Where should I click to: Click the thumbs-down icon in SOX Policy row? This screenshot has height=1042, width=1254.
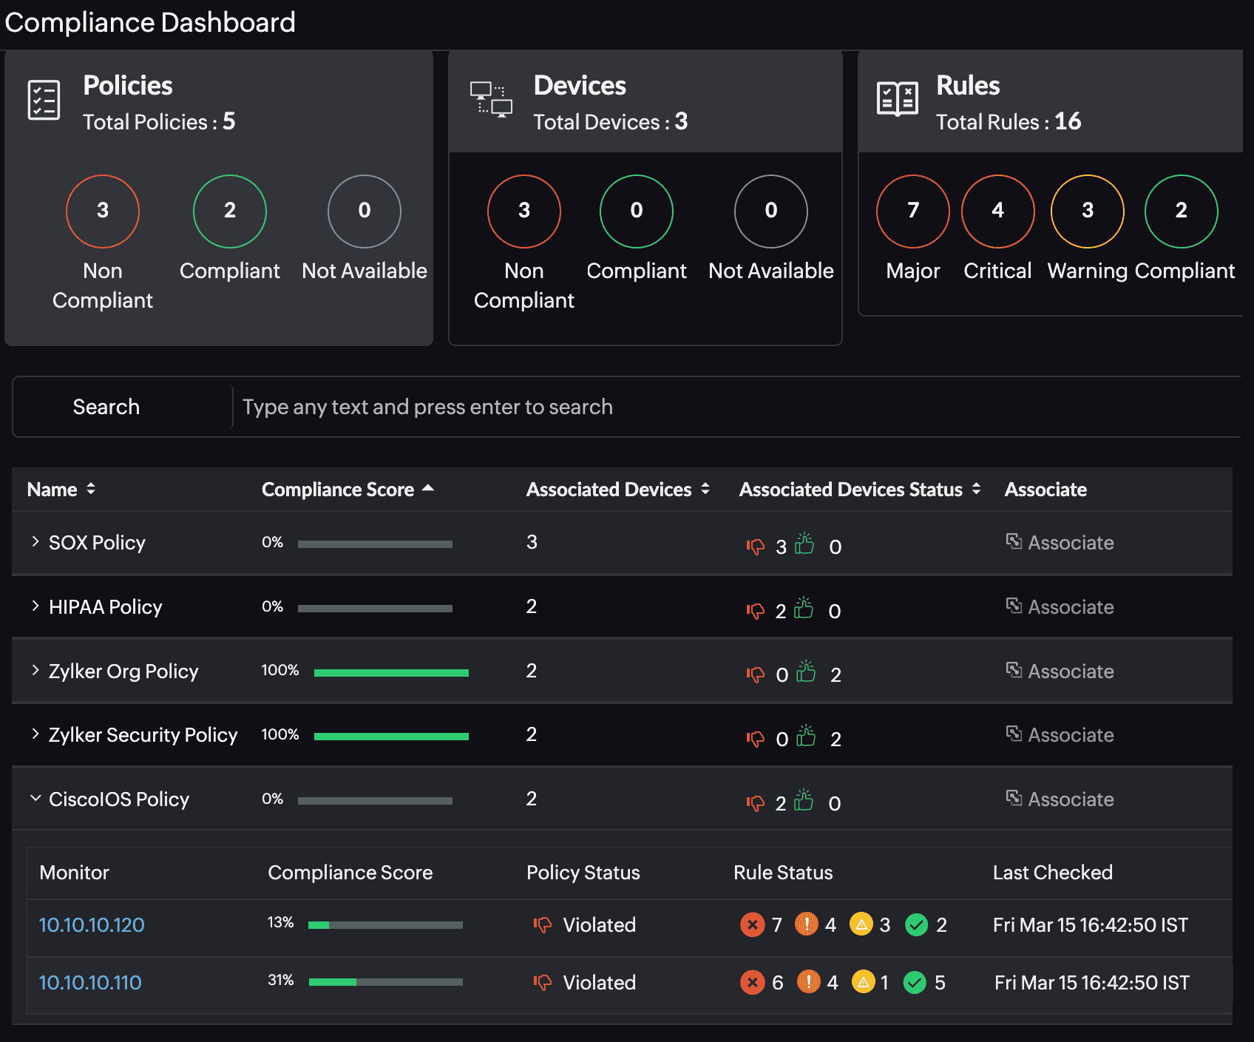(x=757, y=545)
